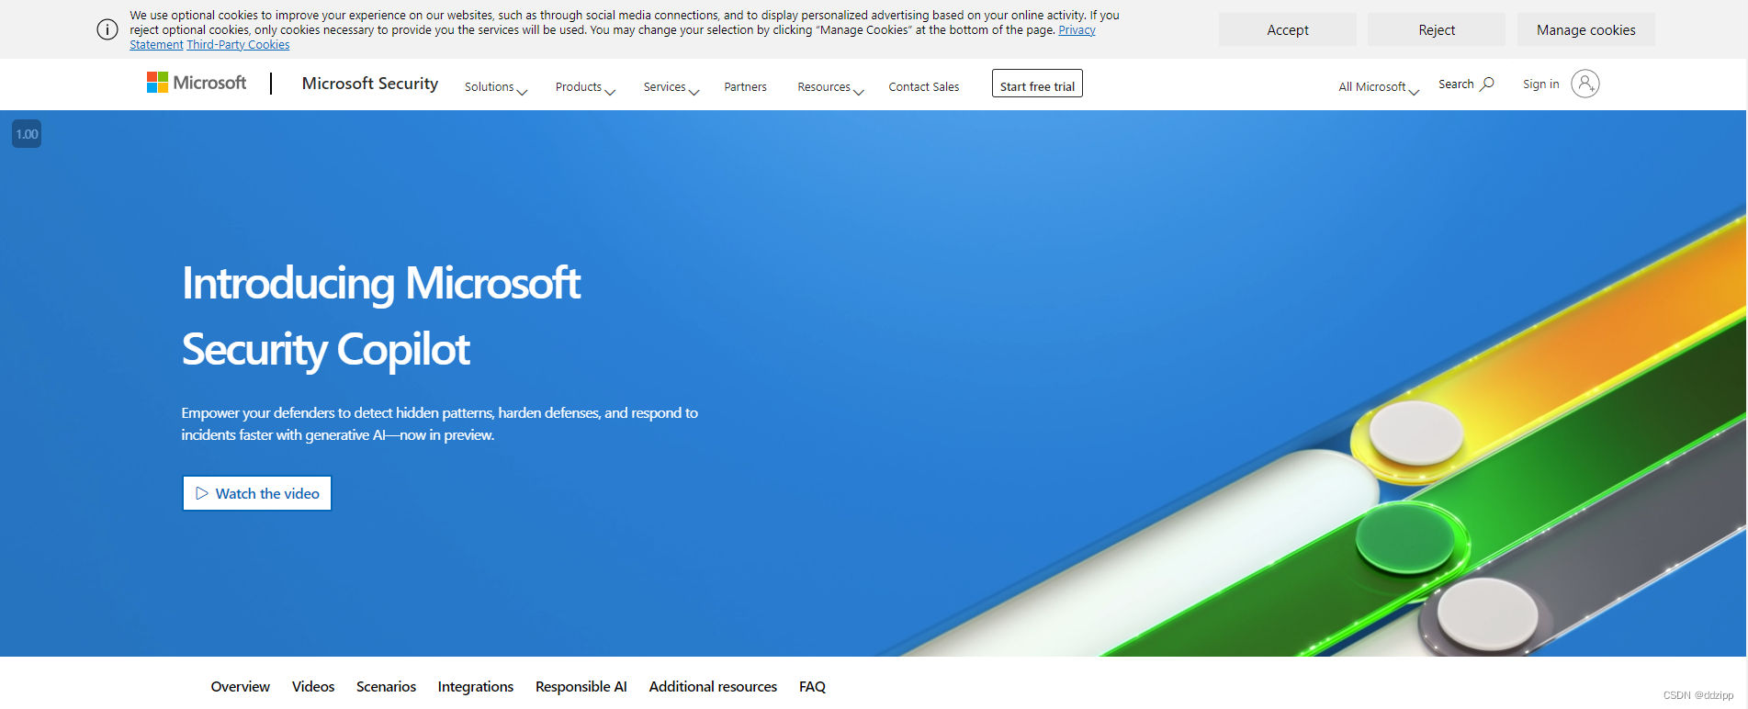
Task: Click the Watch the video button
Action: [x=257, y=493]
